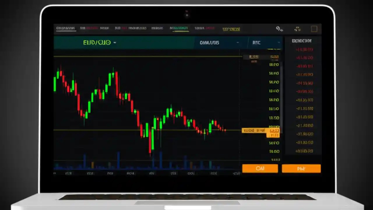Click the EUR/USD pair label
Viewport: 373px width, 210px height.
pyautogui.click(x=97, y=43)
